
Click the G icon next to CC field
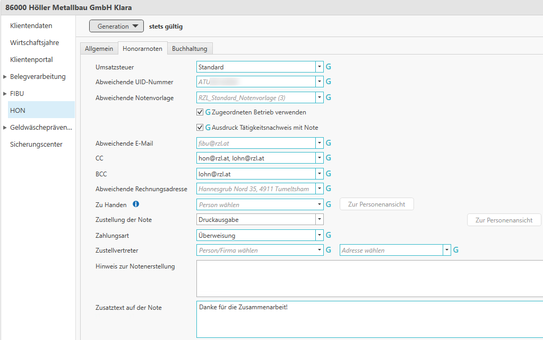pos(328,158)
